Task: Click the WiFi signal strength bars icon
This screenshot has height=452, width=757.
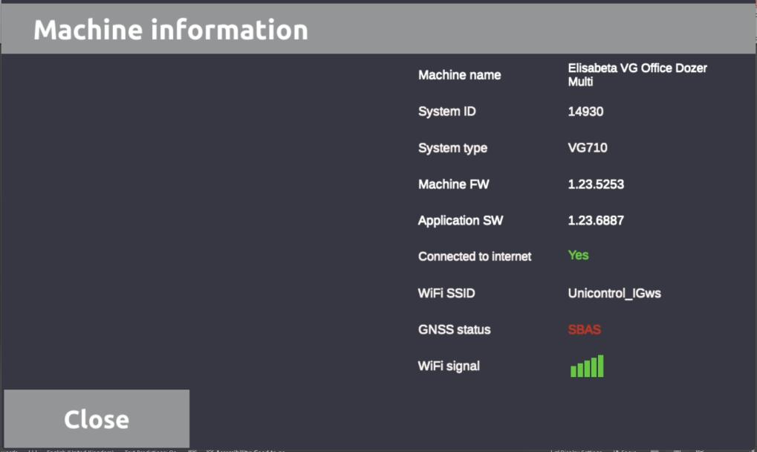Action: click(x=587, y=367)
